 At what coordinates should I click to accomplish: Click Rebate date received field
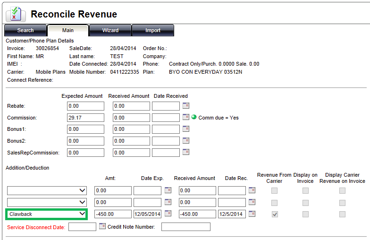pos(166,106)
